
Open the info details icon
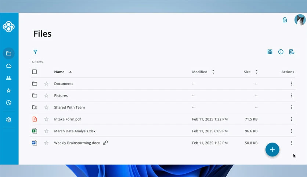pyautogui.click(x=281, y=52)
